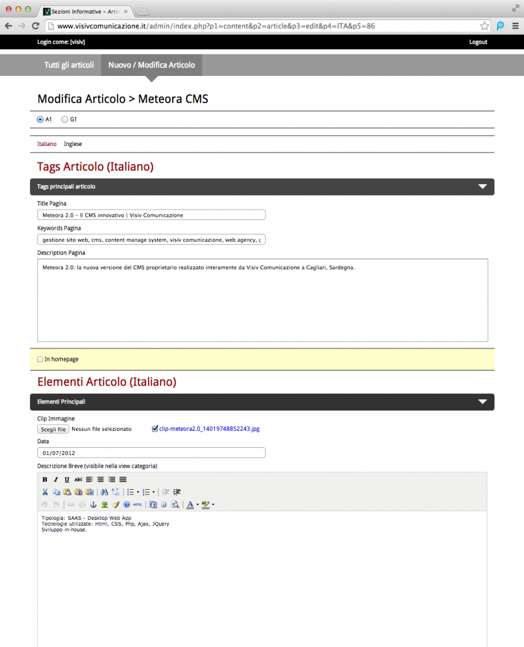The height and width of the screenshot is (647, 524).
Task: Toggle italic formatting in editor
Action: pos(56,479)
